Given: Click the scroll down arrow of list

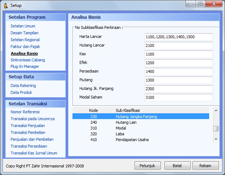Looking at the screenshot, I should click(216, 139).
